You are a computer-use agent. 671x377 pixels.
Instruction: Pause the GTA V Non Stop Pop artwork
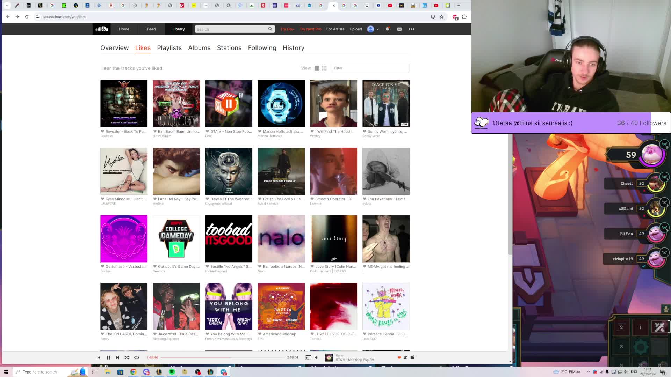click(229, 104)
